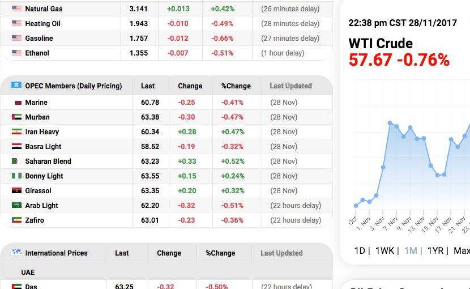The width and height of the screenshot is (470, 289).
Task: Click the International Prices heading
Action: point(57,253)
